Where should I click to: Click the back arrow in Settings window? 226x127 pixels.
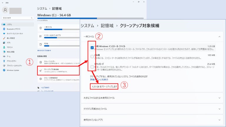pos(3,3)
